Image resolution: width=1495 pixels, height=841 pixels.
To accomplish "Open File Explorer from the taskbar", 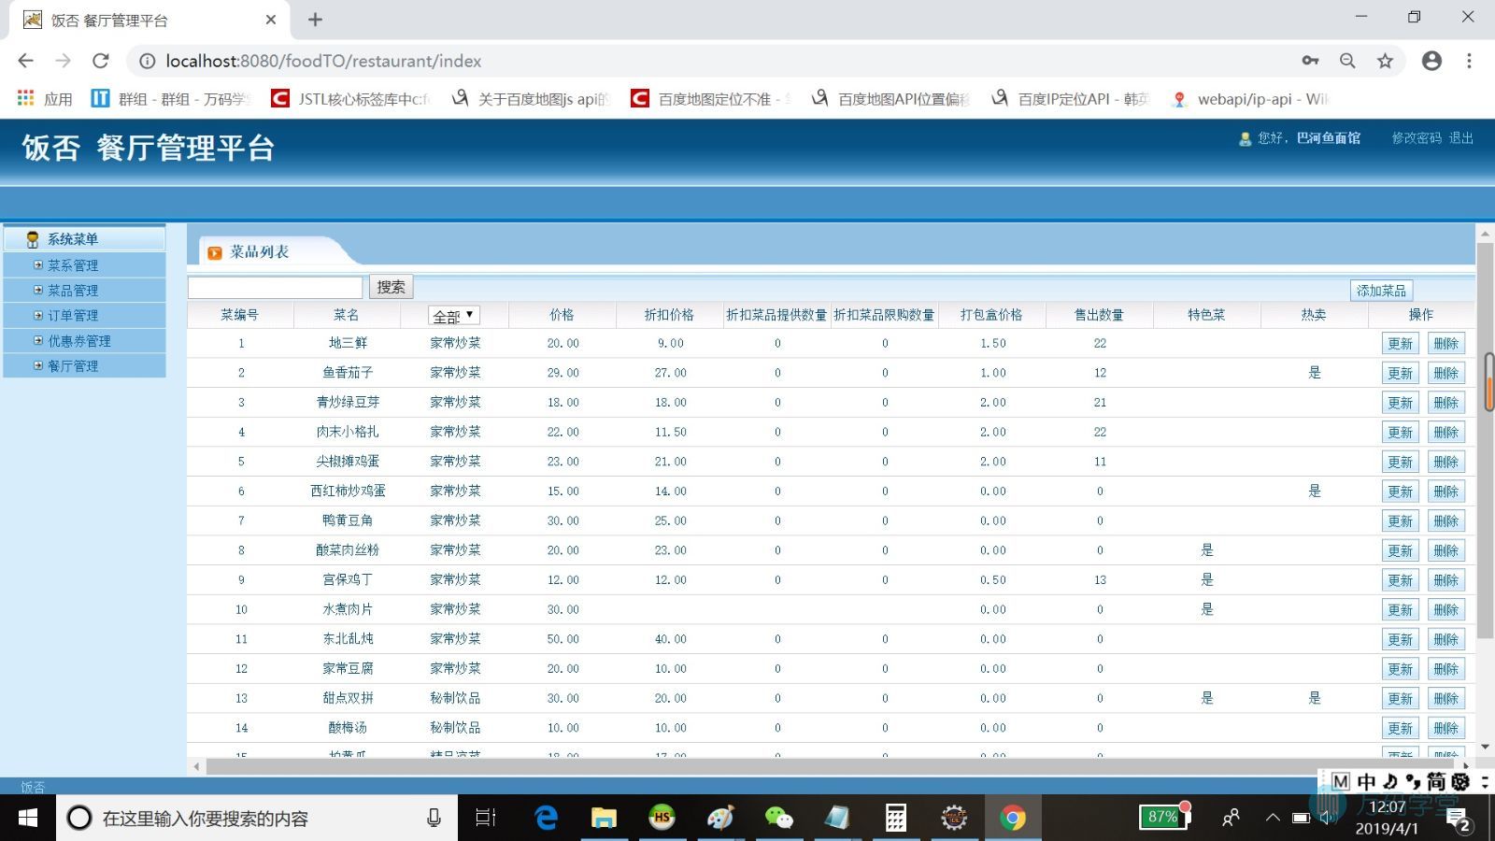I will [604, 819].
